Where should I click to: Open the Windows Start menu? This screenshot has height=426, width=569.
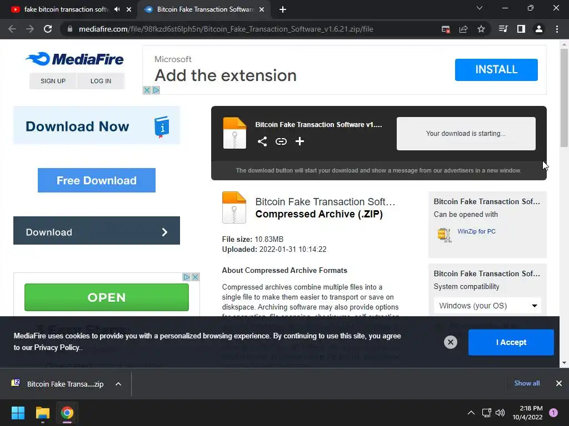(18, 413)
